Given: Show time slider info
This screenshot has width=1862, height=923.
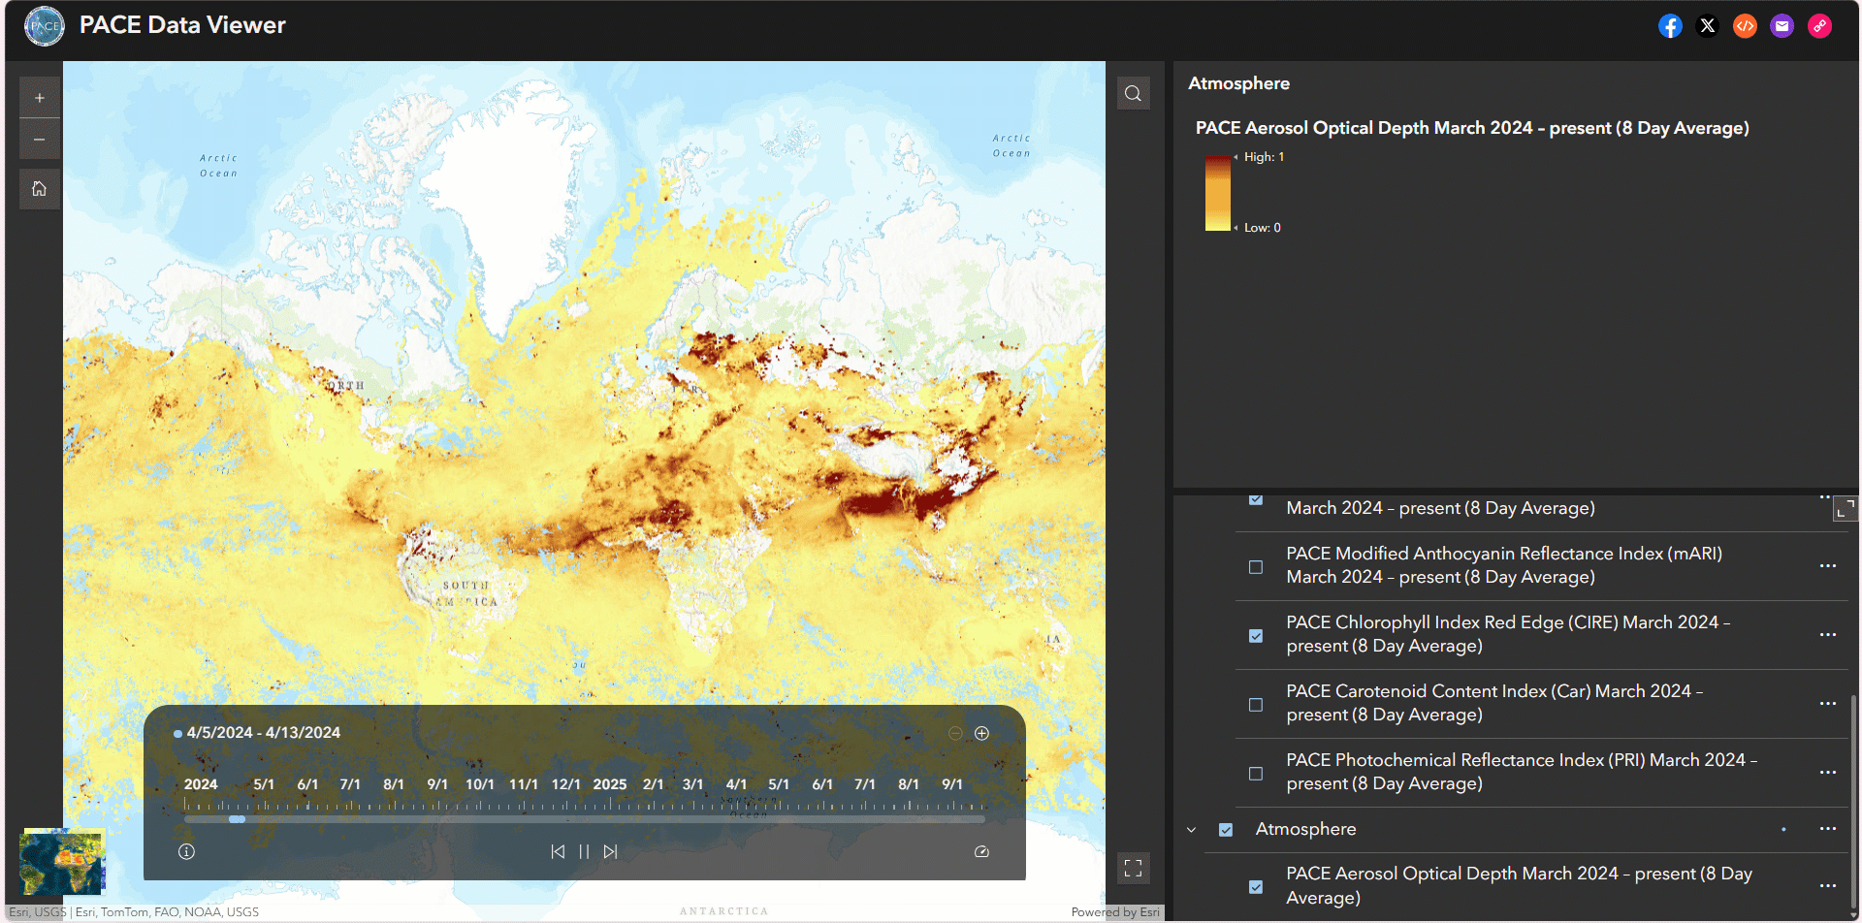Looking at the screenshot, I should (x=186, y=851).
